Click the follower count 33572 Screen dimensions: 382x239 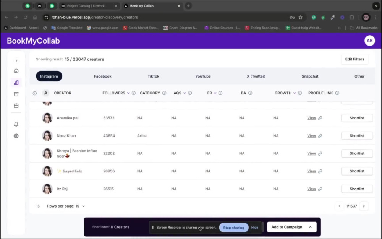coord(108,118)
